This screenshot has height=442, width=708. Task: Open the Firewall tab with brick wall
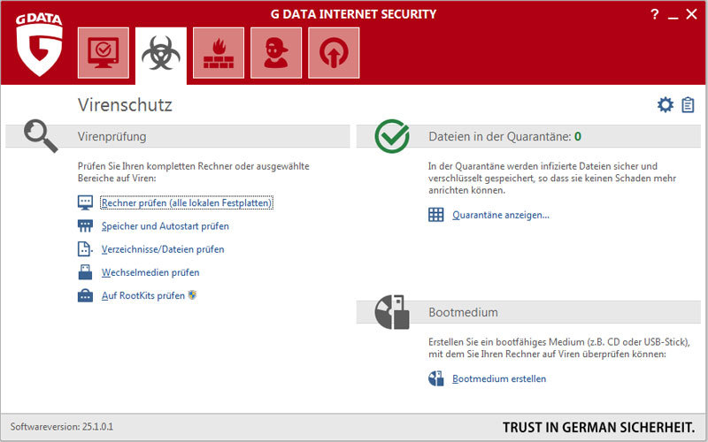coord(219,53)
